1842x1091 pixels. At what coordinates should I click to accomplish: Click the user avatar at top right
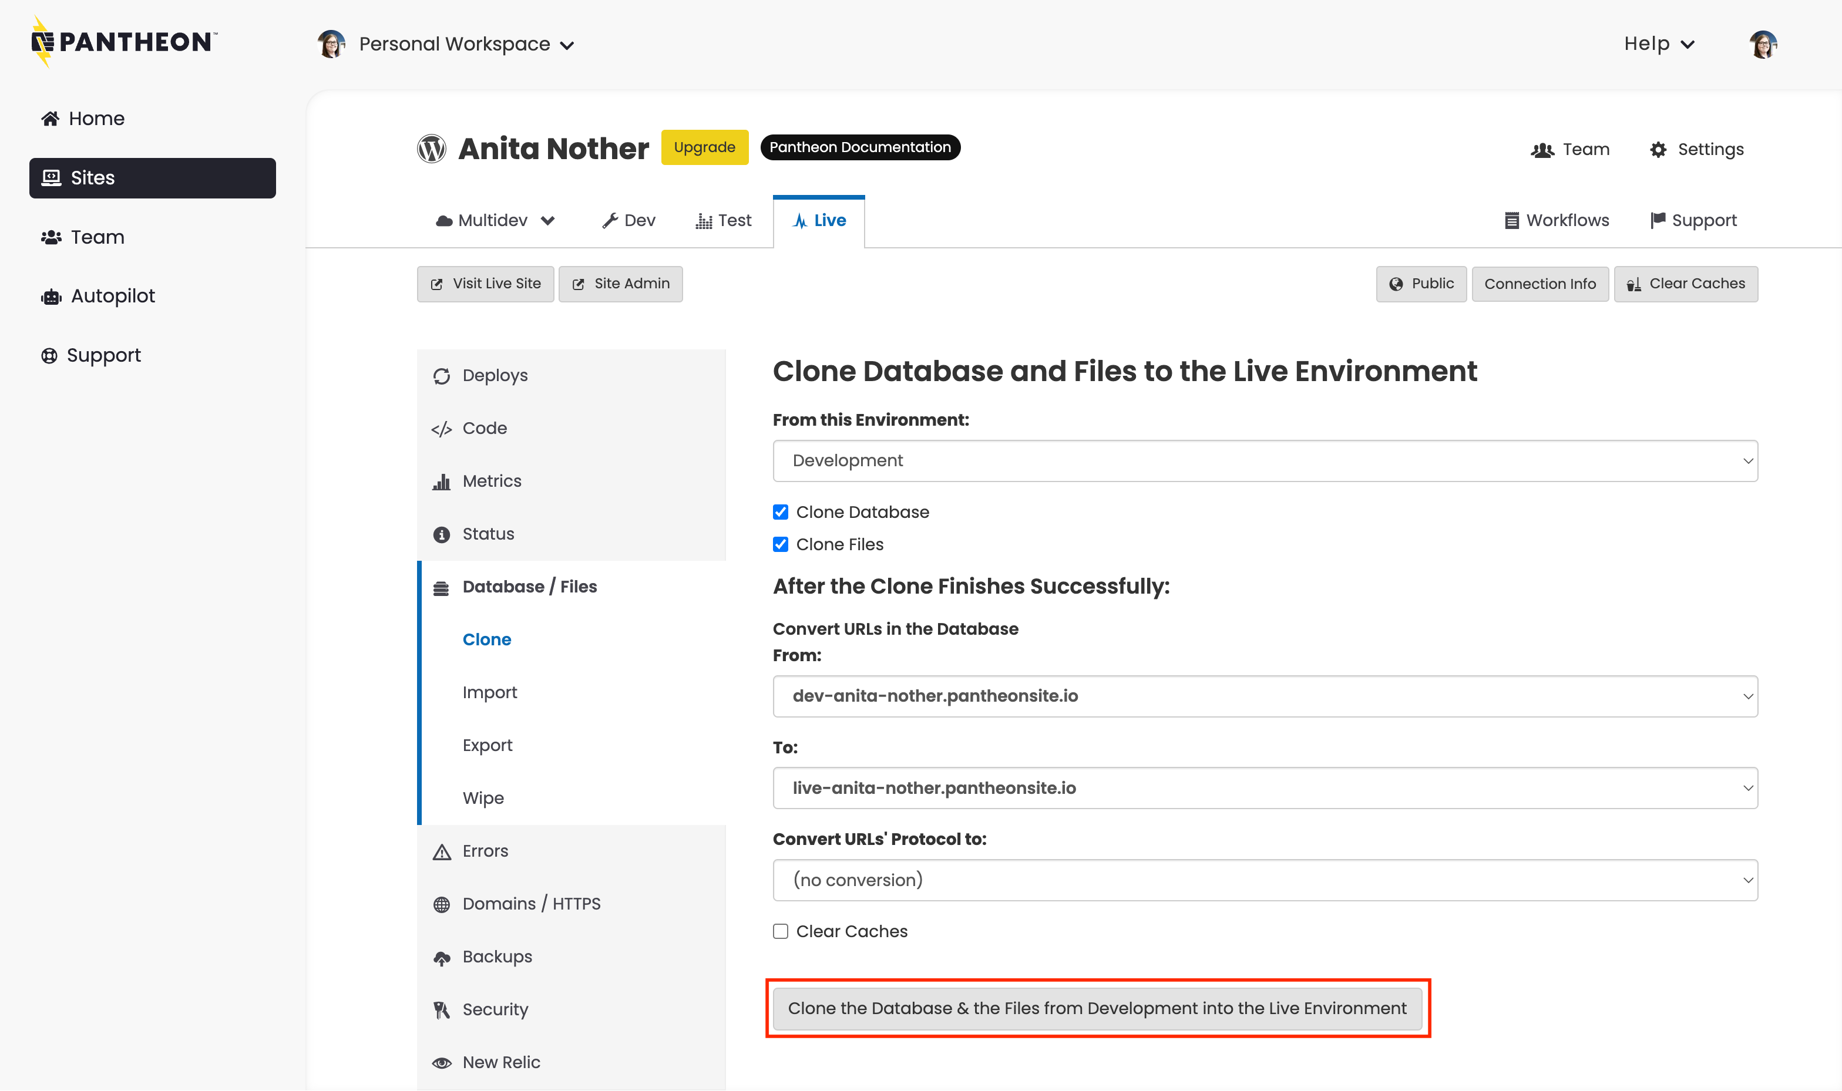point(1763,45)
